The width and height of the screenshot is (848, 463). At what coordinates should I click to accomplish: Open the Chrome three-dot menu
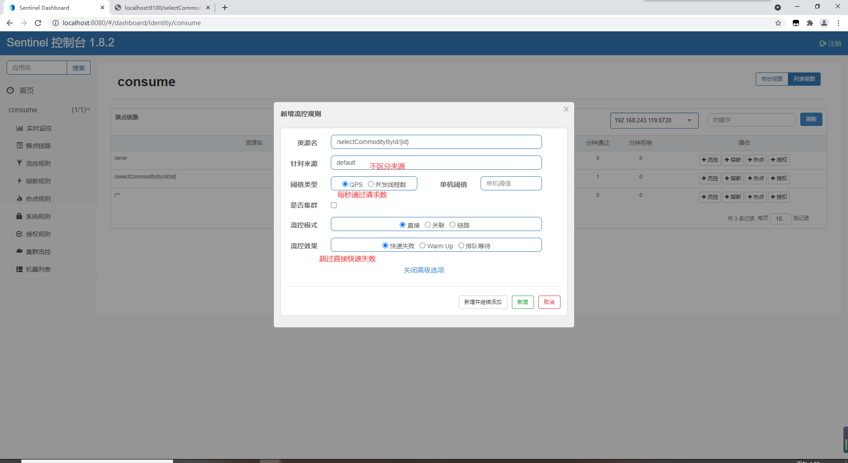point(838,23)
